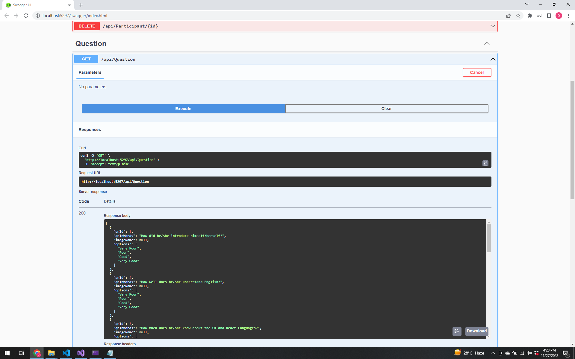Screen dimensions: 575x359
Task: Check Dropbox sync status in the tray
Action: coord(537,353)
